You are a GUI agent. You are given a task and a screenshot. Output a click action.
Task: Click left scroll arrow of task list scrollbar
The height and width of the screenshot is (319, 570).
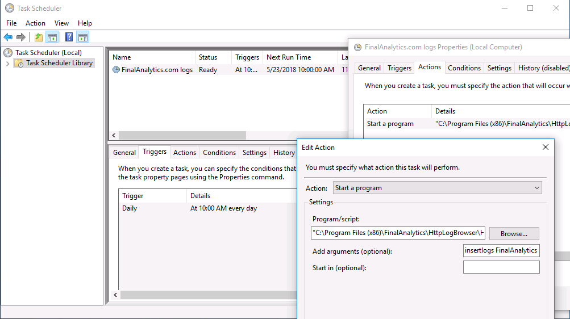tap(114, 135)
